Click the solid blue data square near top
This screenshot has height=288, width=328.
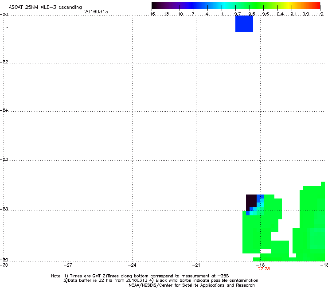pyautogui.click(x=244, y=23)
